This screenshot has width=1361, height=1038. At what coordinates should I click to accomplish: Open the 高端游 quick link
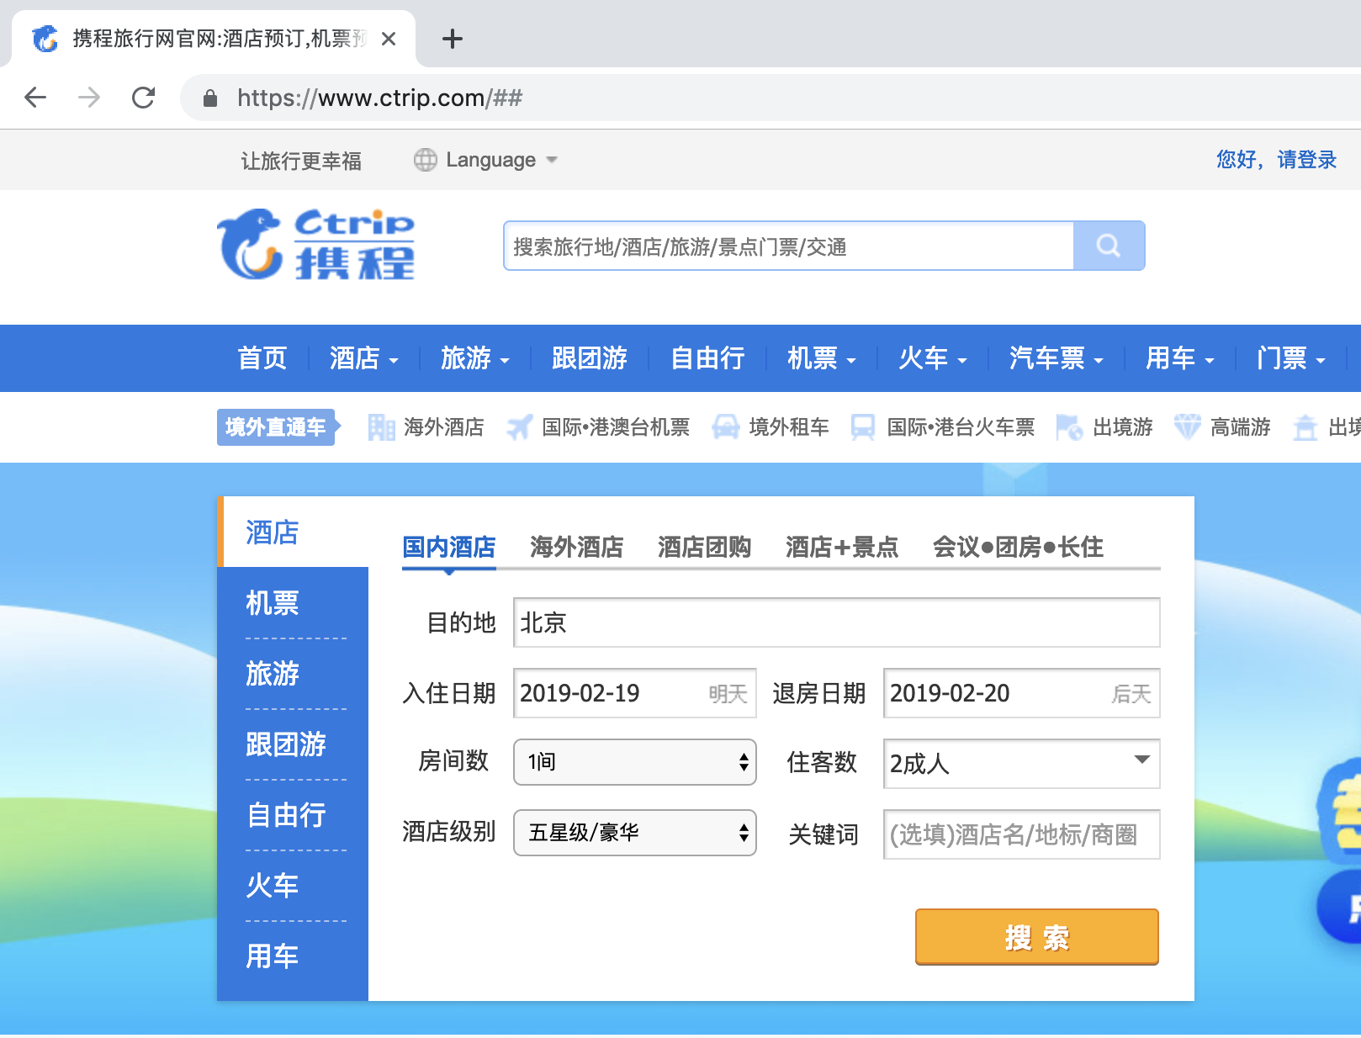pos(1241,427)
